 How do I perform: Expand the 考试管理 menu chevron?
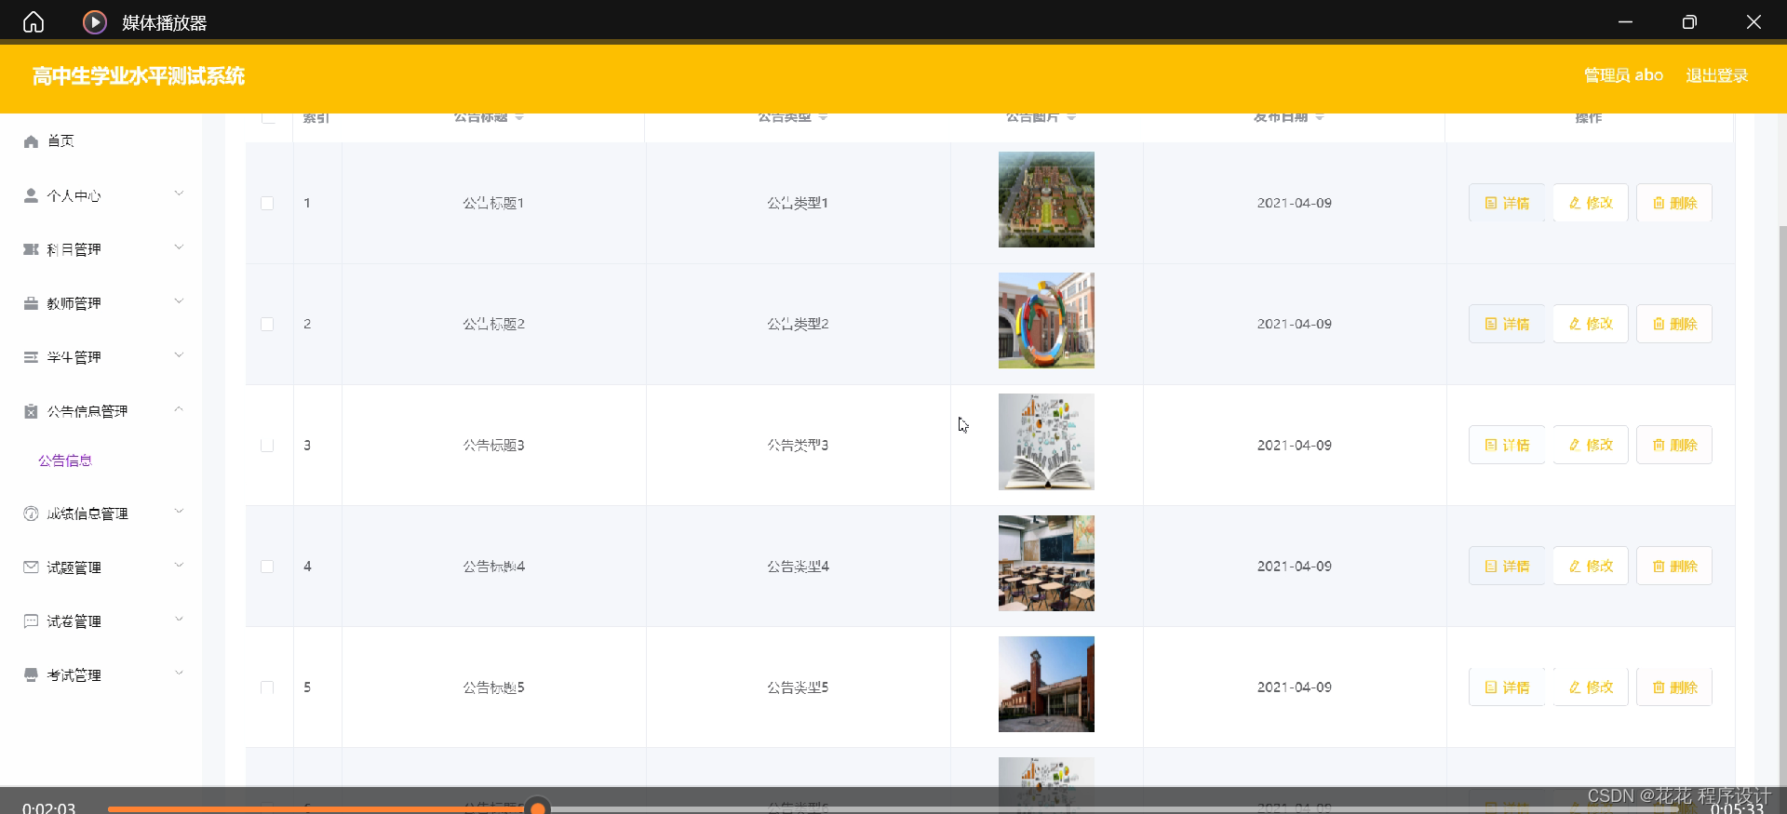tap(179, 674)
